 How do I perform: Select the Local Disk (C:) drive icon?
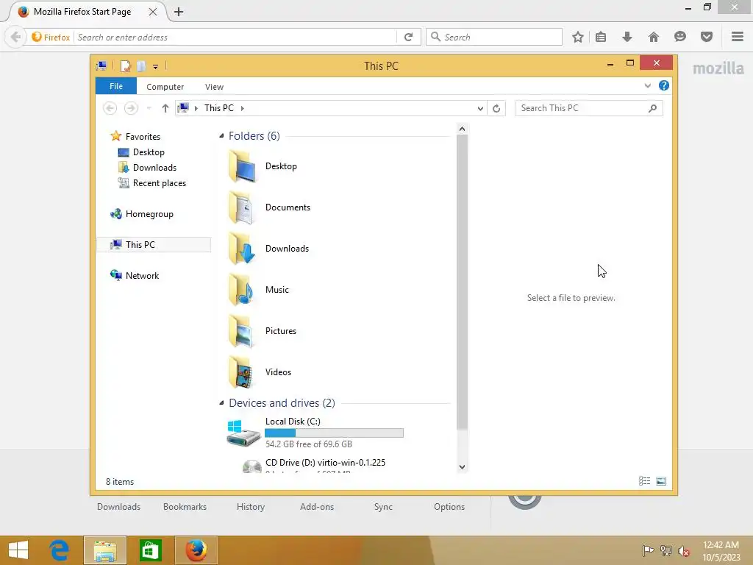(x=243, y=433)
